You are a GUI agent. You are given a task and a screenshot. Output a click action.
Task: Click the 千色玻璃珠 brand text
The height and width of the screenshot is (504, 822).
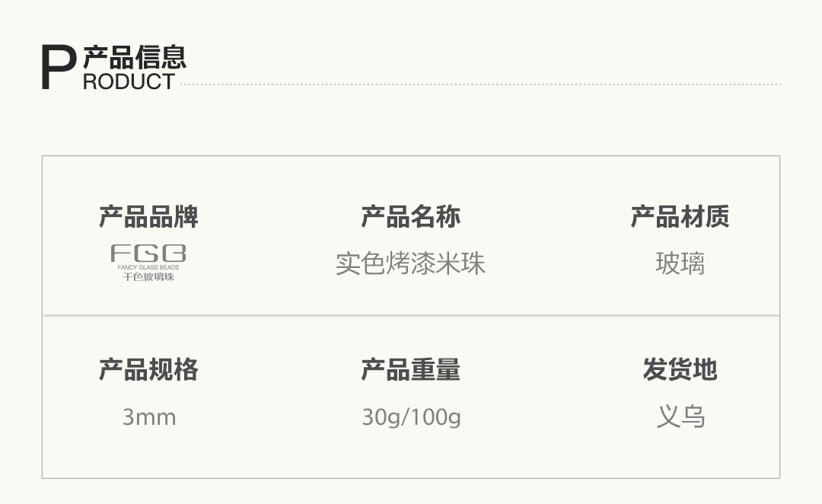tap(148, 277)
